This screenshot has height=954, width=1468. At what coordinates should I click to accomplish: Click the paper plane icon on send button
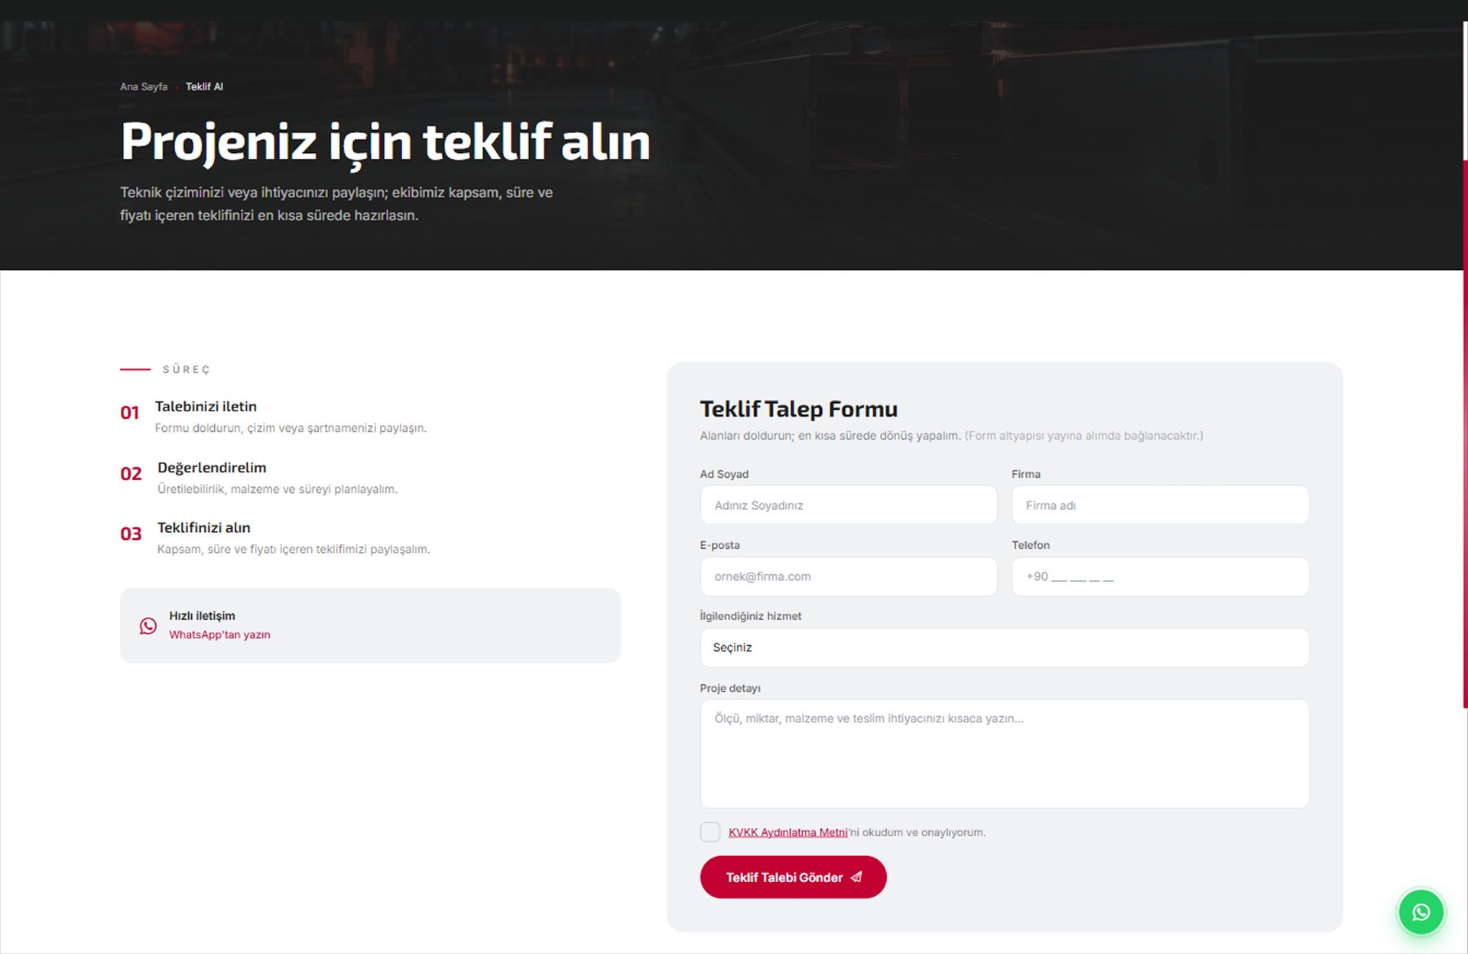click(856, 877)
